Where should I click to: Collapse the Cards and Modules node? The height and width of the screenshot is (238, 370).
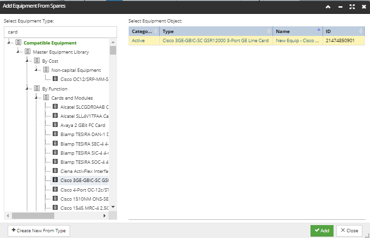point(37,98)
